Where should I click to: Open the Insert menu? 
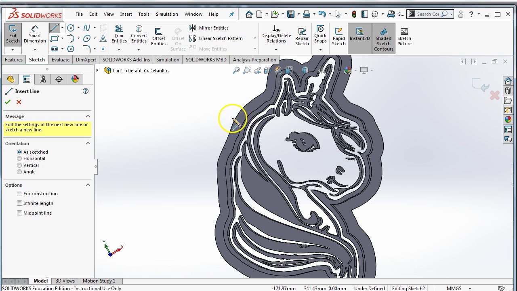pos(126,14)
